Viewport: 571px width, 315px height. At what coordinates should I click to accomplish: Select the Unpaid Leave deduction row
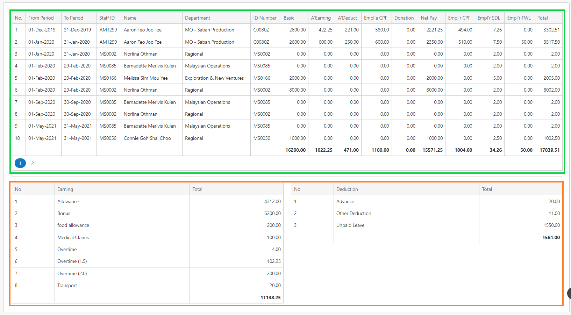tap(427, 225)
